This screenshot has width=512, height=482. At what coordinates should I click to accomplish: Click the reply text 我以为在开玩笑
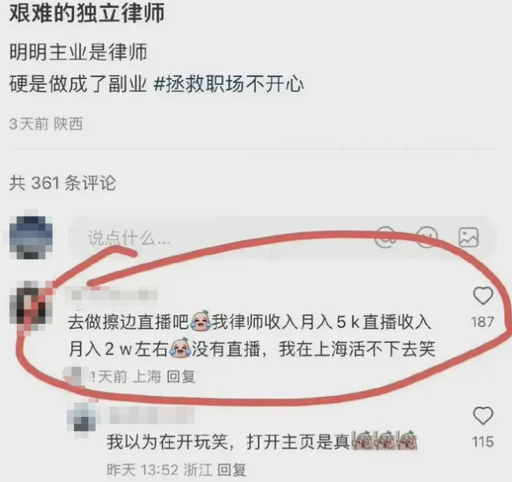262,442
